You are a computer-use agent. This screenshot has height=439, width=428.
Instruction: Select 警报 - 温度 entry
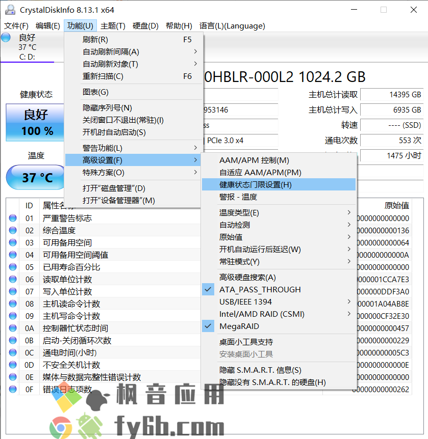pyautogui.click(x=279, y=197)
